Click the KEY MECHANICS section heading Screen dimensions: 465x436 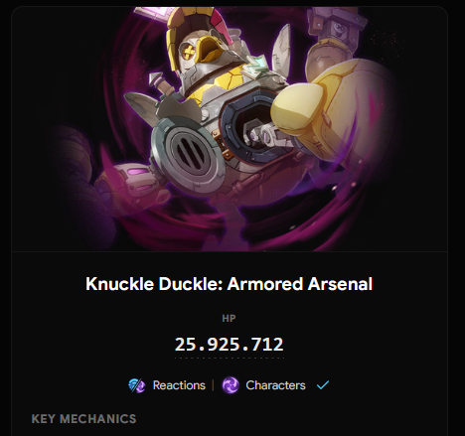(83, 419)
